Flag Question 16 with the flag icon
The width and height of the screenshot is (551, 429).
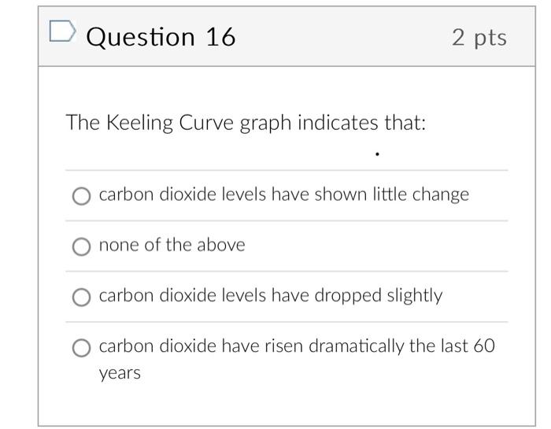click(x=61, y=32)
